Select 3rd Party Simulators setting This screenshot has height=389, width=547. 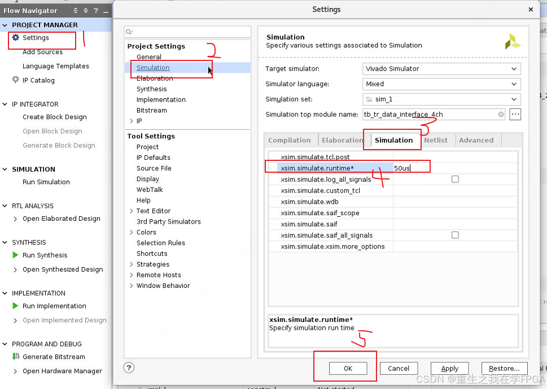point(168,221)
